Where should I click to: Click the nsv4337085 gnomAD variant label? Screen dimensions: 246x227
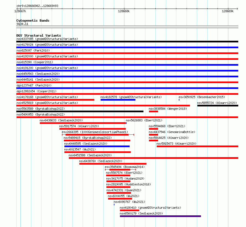47,39
